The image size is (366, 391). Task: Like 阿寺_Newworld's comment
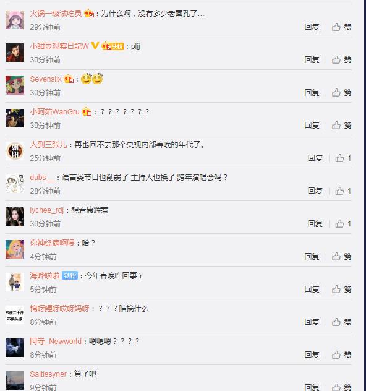(342, 355)
